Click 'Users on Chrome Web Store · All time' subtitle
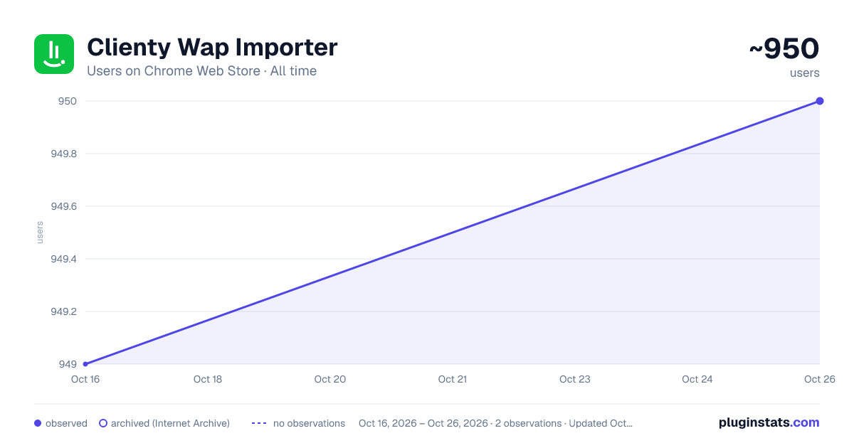The image size is (854, 448). 201,71
